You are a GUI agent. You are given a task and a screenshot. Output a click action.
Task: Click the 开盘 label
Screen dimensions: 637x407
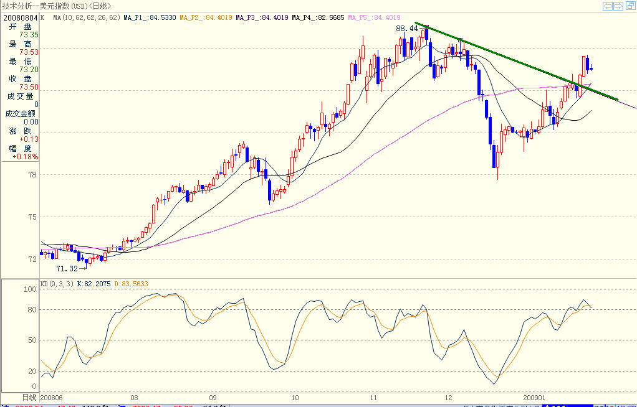click(x=21, y=26)
